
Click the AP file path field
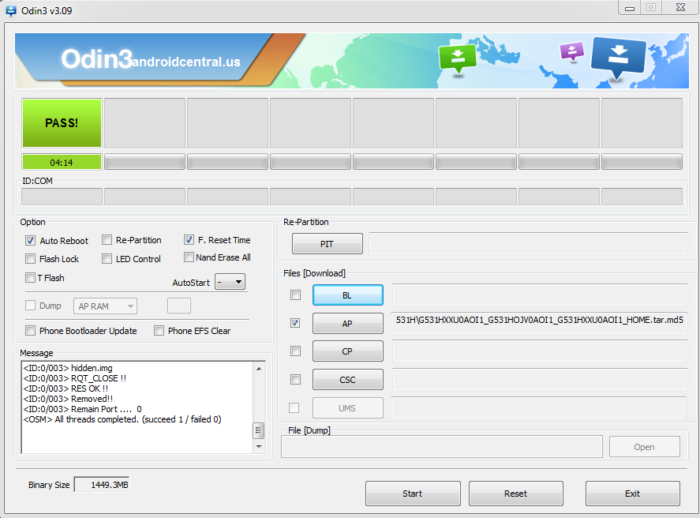tap(539, 322)
